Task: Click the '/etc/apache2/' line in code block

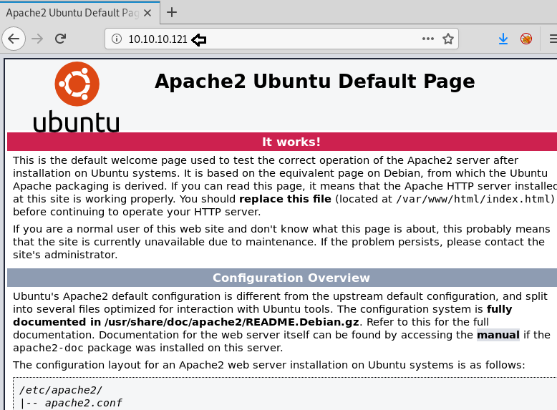Action: (x=61, y=390)
